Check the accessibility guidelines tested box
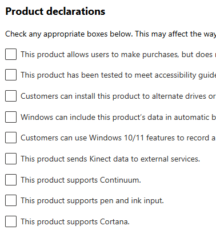 (x=11, y=75)
